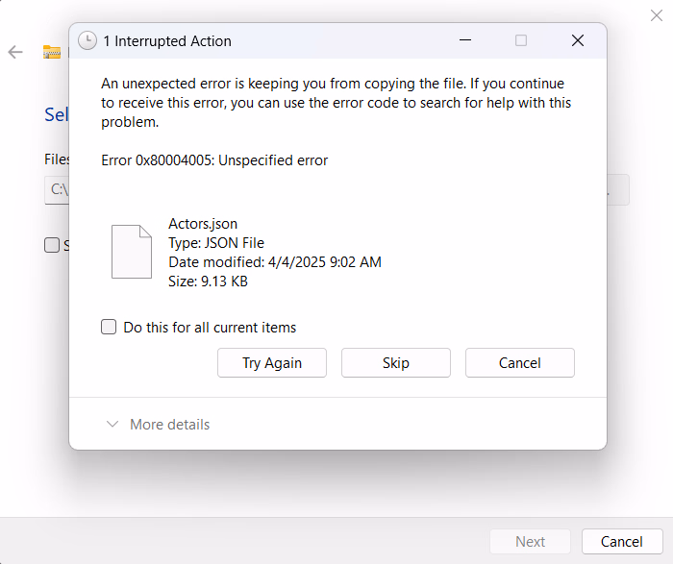Viewport: 673px width, 564px height.
Task: Click the "1 Interrupted Action" title text
Action: click(167, 41)
